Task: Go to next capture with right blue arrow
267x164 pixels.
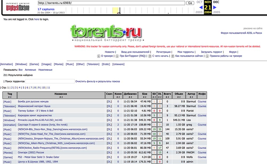Action: point(215,7)
